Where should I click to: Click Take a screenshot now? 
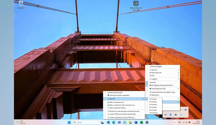coord(124,102)
